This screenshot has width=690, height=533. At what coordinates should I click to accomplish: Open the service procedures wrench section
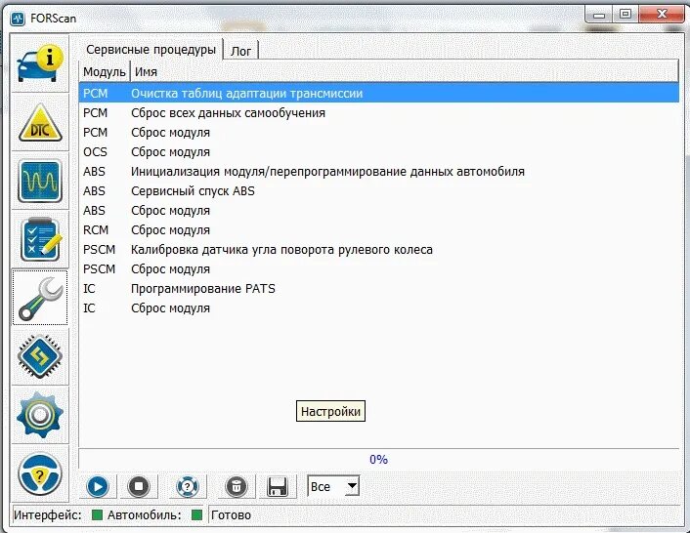tap(40, 298)
